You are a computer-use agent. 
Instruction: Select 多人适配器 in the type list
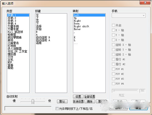tap(18, 49)
